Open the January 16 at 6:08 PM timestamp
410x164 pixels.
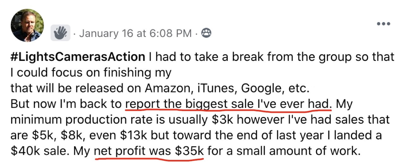point(135,33)
